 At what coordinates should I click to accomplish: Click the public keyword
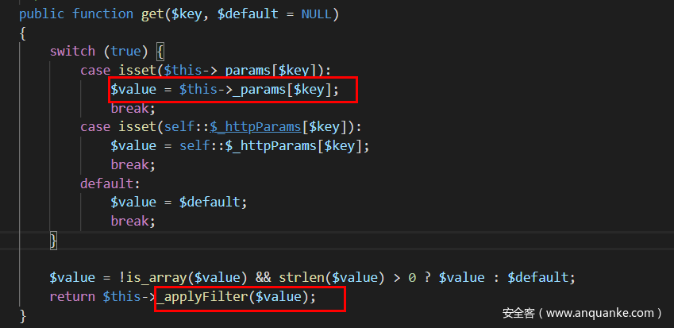(42, 14)
